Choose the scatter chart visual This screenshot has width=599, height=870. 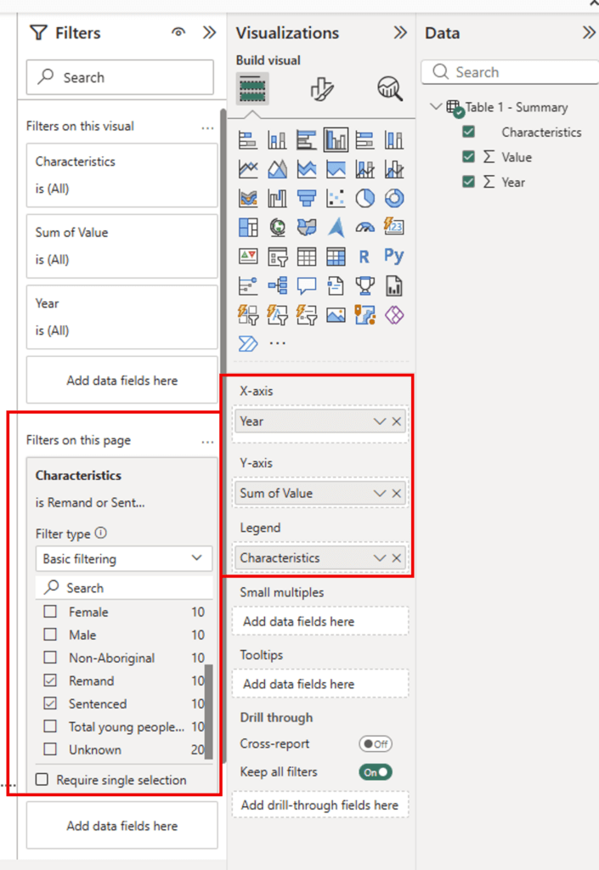[336, 199]
